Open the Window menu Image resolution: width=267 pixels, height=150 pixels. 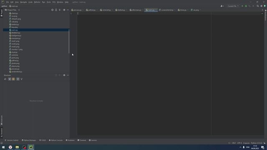pos(60,2)
